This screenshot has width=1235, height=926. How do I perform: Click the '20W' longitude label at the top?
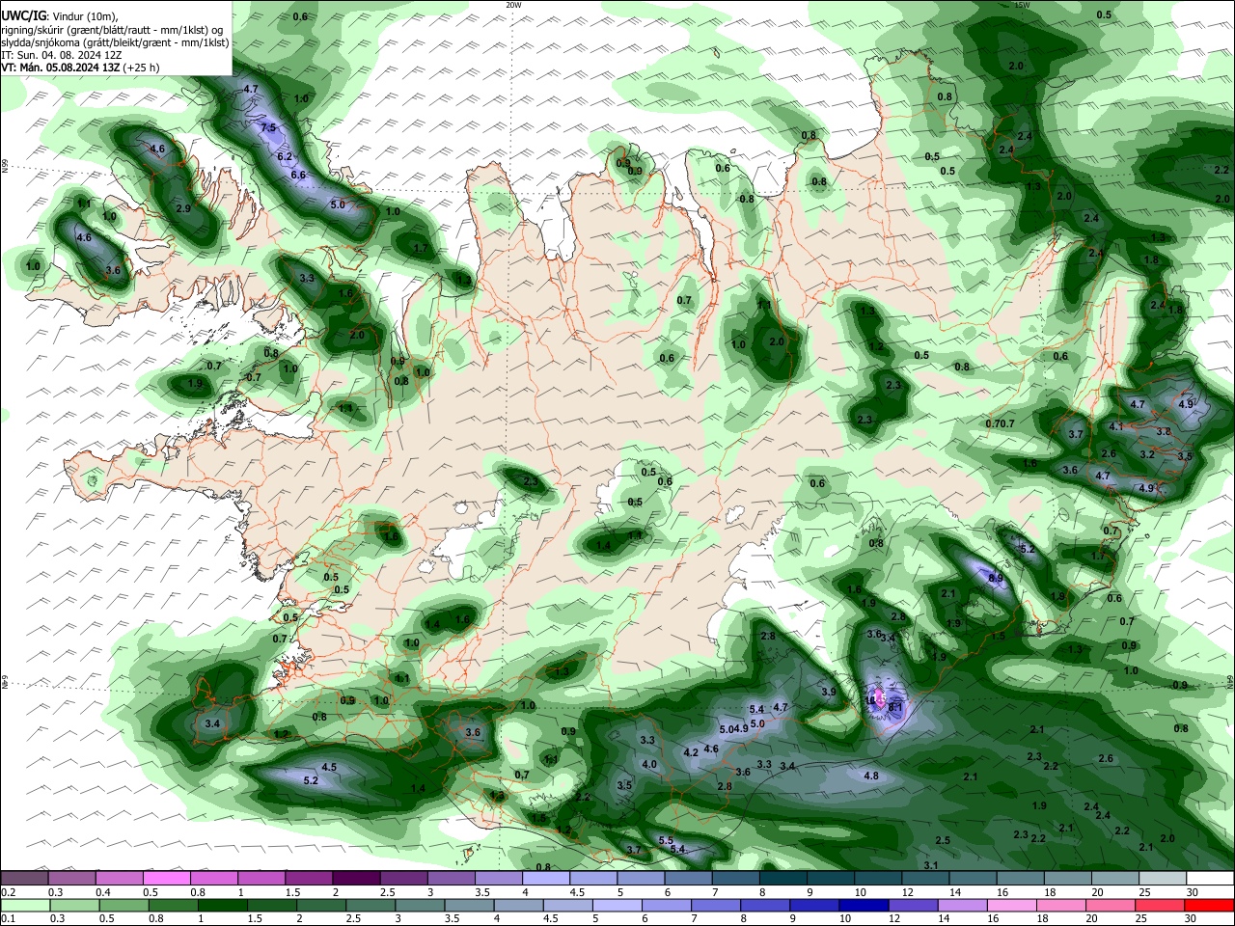pyautogui.click(x=513, y=4)
